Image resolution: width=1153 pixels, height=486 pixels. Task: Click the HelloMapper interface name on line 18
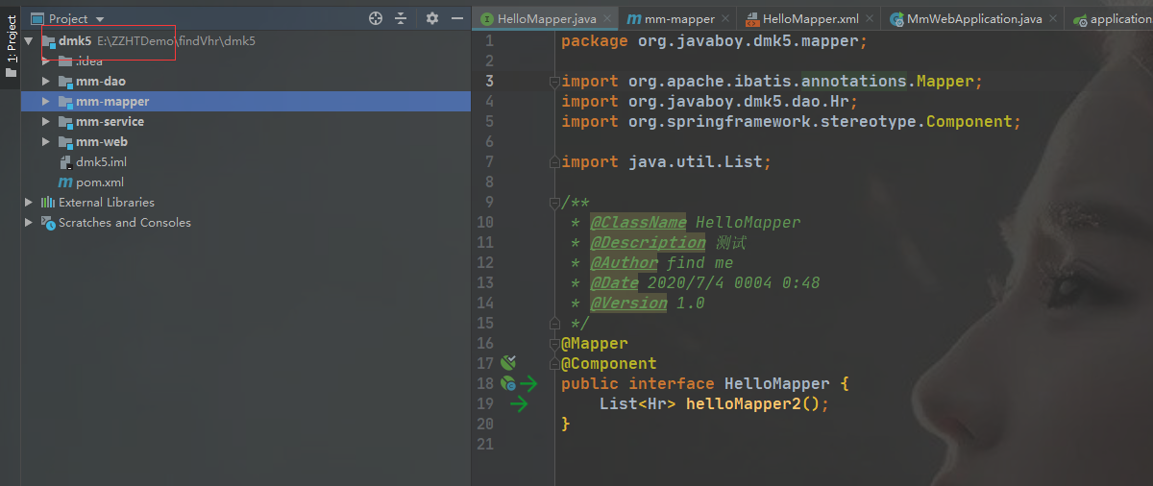pyautogui.click(x=776, y=383)
